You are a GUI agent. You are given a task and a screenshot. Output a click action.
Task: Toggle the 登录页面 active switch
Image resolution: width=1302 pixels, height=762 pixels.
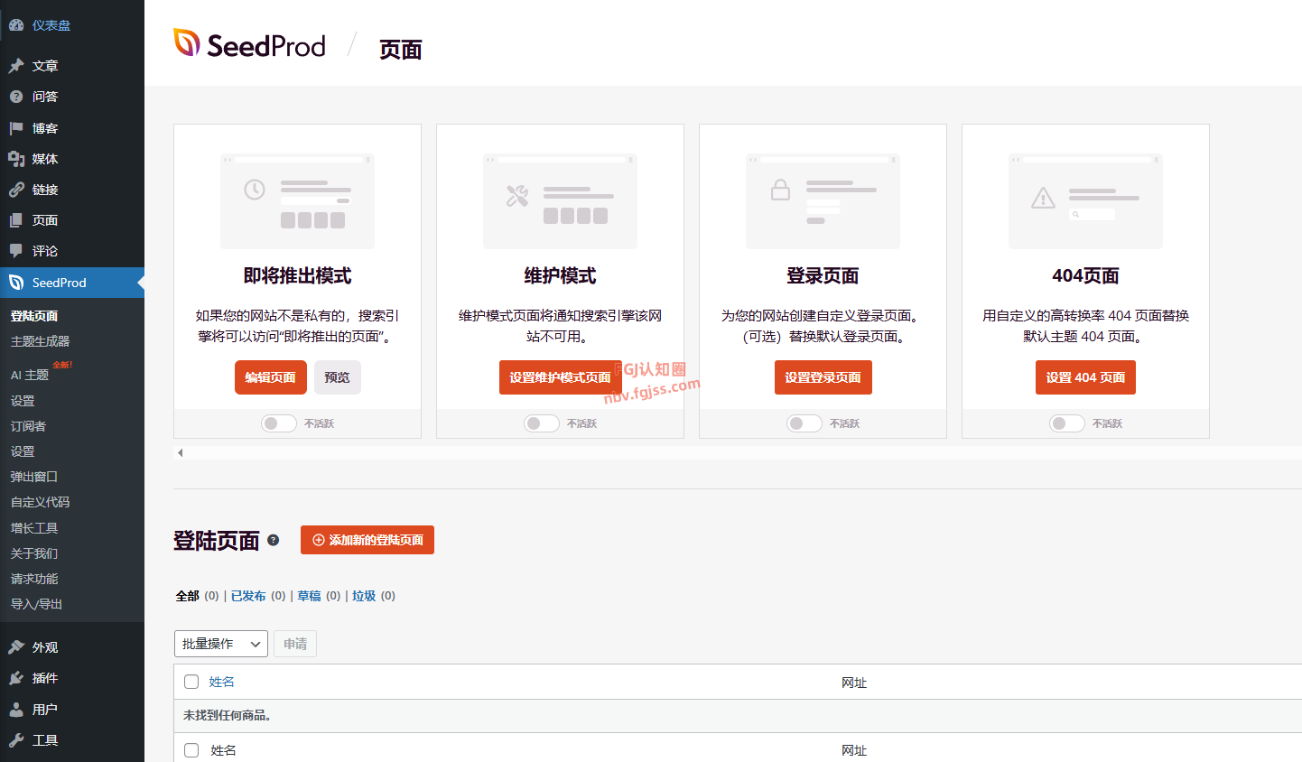coord(804,423)
